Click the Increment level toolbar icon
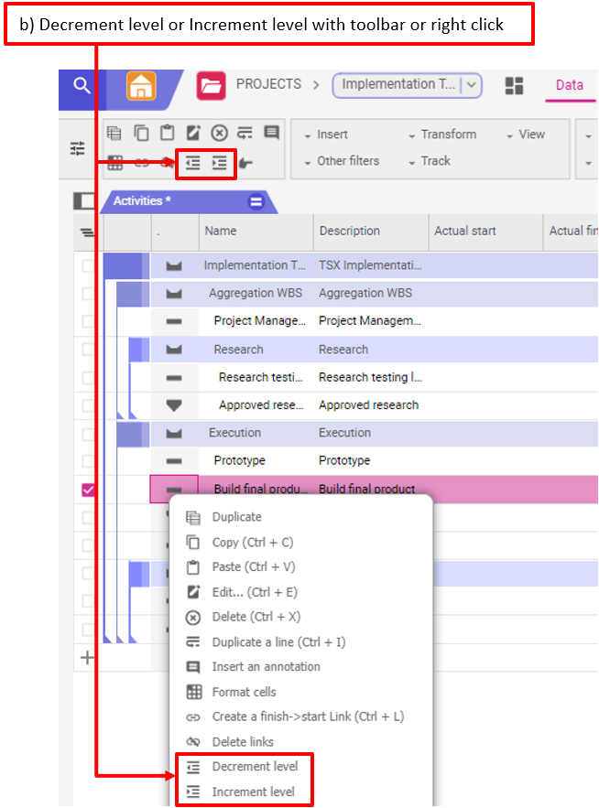This screenshot has height=808, width=599. tap(220, 163)
